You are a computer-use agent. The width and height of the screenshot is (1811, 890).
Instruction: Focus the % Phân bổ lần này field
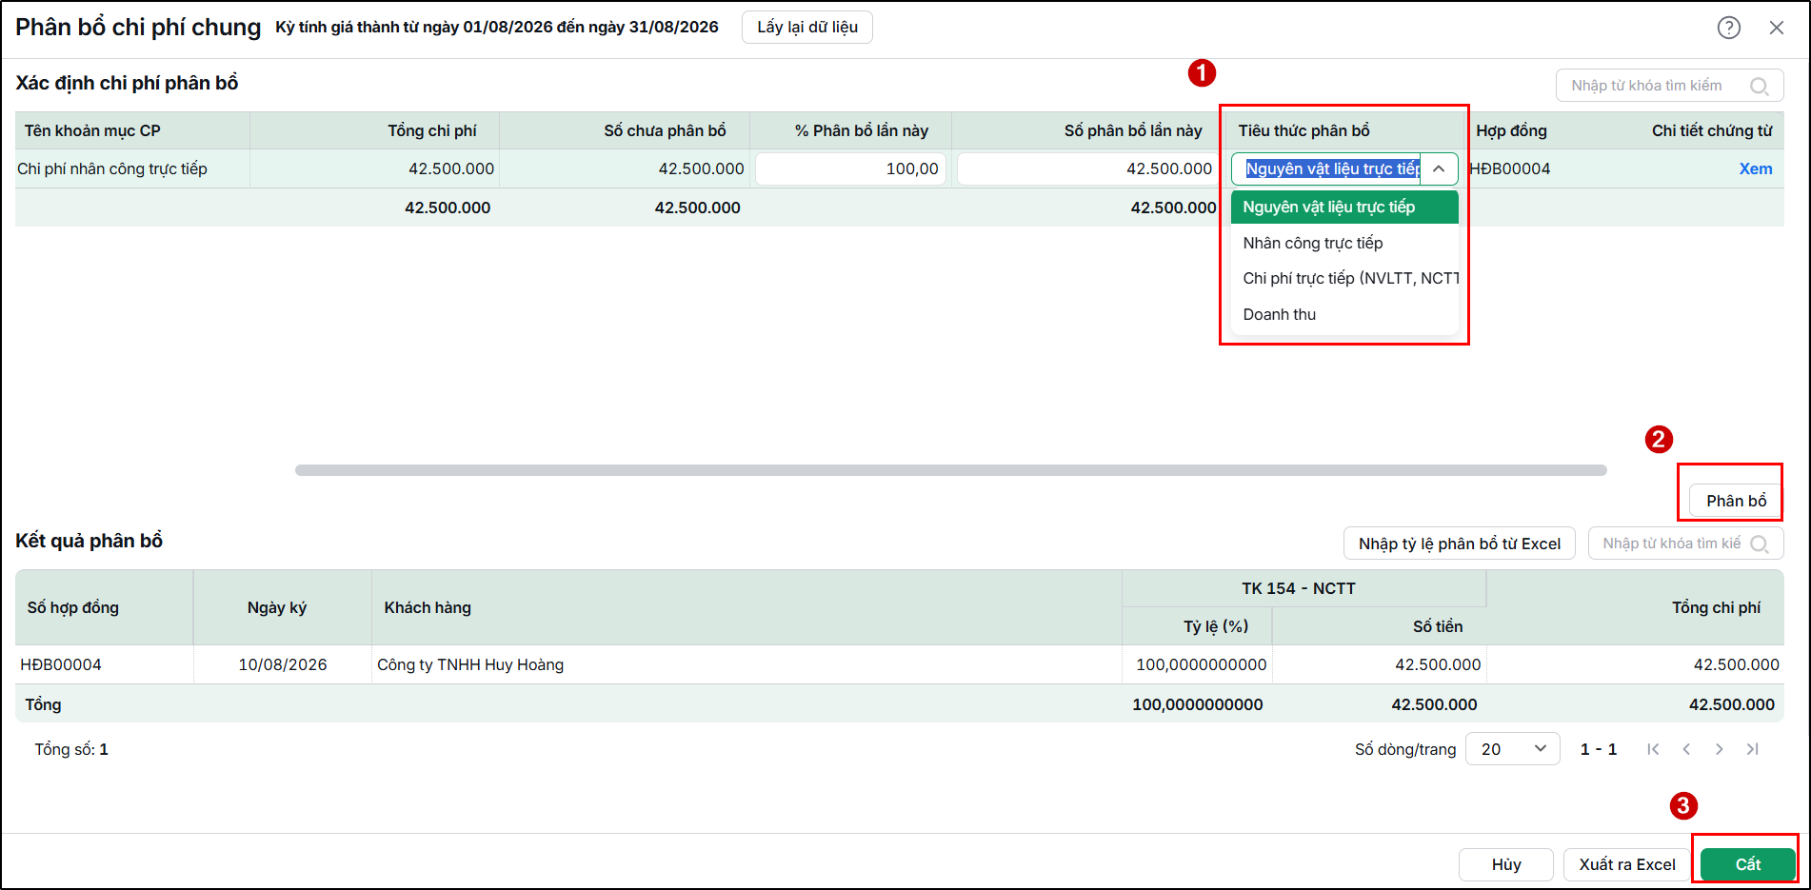pyautogui.click(x=850, y=168)
